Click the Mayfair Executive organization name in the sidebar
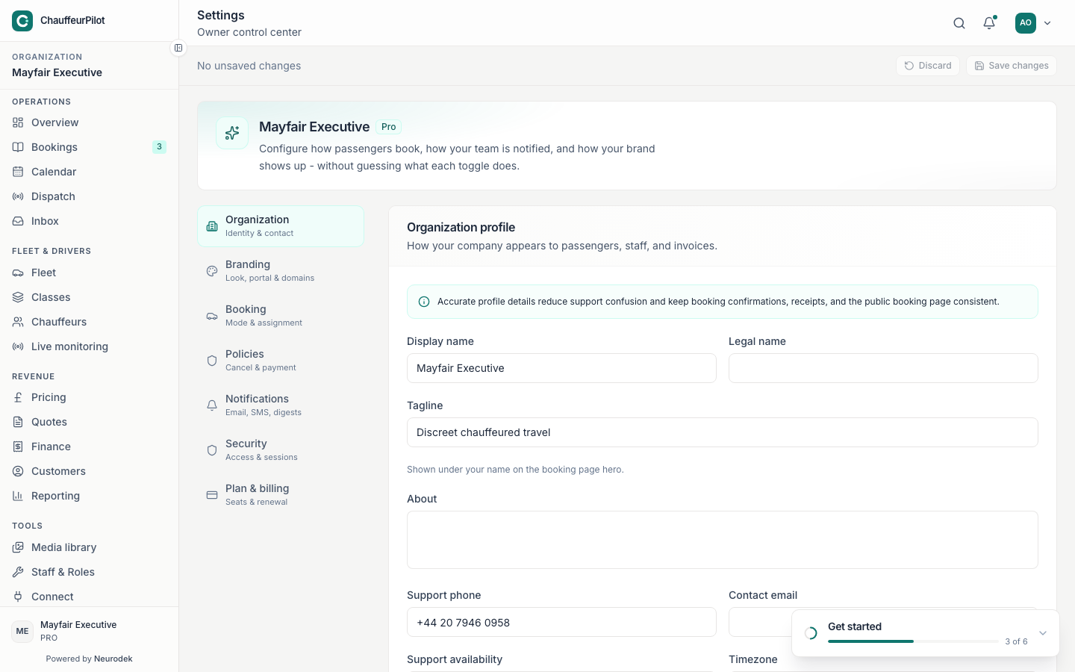The image size is (1075, 672). 57,72
